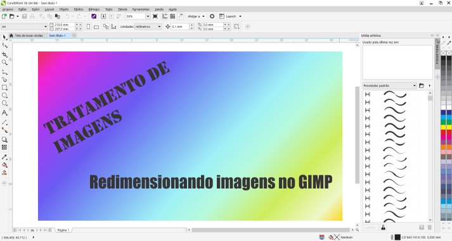This screenshot has width=452, height=241.
Task: Pick the red swatch in left palette column
Action: [443, 132]
